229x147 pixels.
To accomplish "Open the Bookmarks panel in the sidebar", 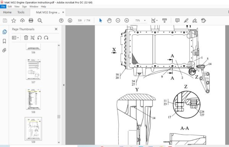I will pyautogui.click(x=4, y=41).
